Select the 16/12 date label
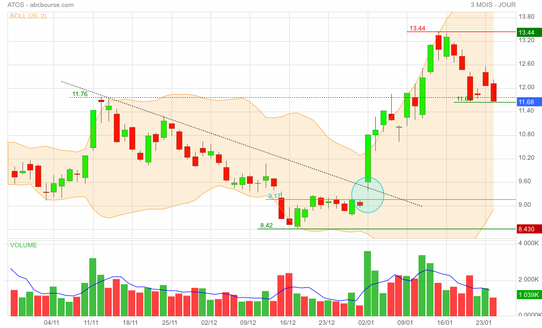 click(x=288, y=323)
